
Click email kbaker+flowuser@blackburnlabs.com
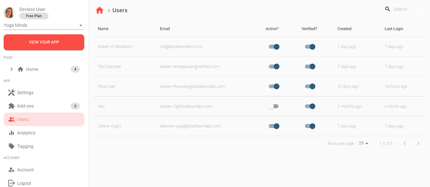click(x=193, y=86)
